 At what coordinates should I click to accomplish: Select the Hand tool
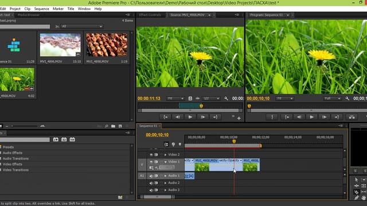point(364,198)
